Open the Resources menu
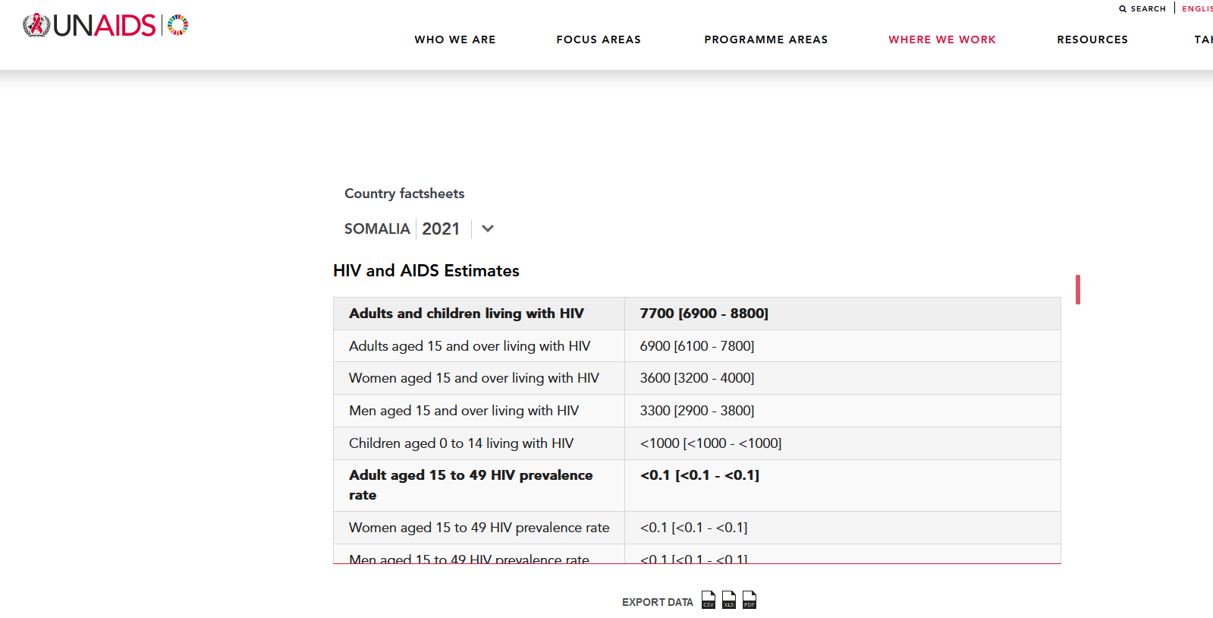The height and width of the screenshot is (618, 1213). [x=1092, y=39]
